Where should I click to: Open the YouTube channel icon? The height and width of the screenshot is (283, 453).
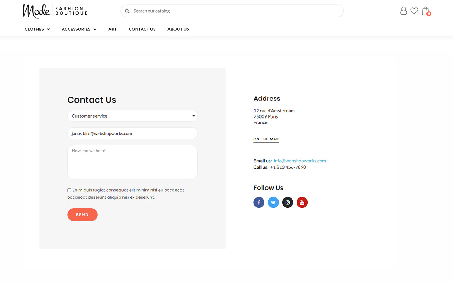click(302, 202)
